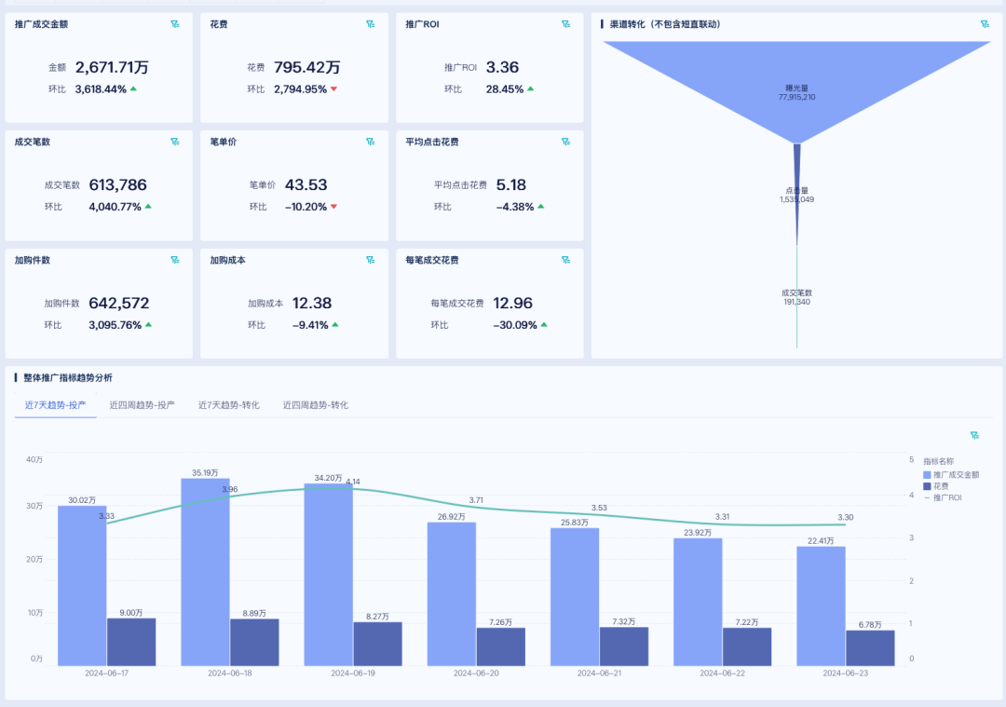
Task: Click the 5.18 平均点击花费 value
Action: pos(511,184)
